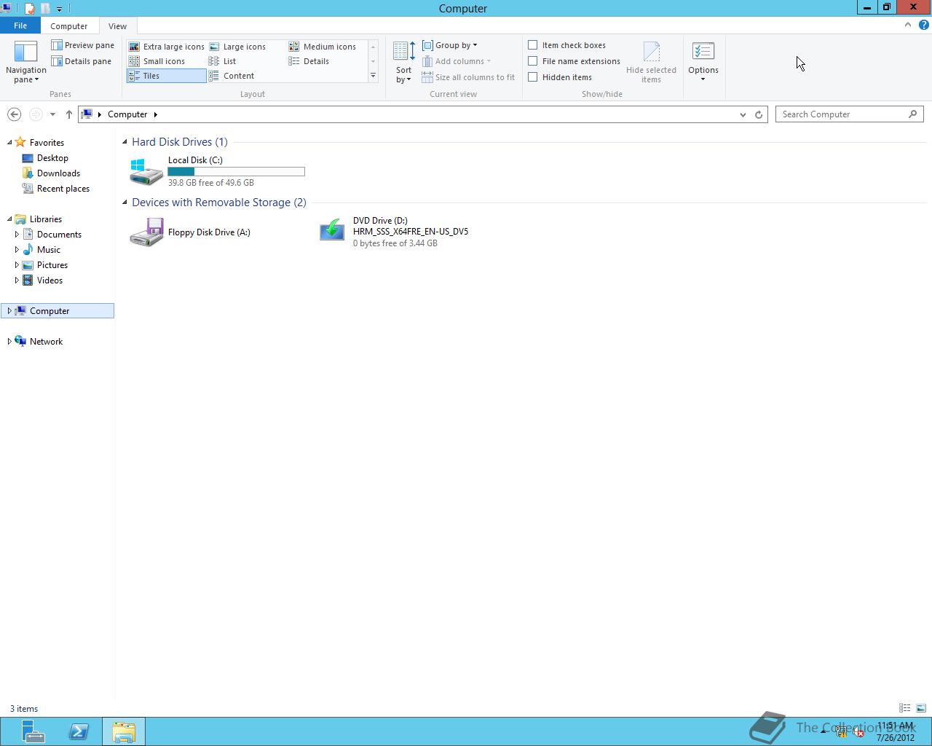Refresh the Computer view
This screenshot has height=746, width=932.
(758, 114)
